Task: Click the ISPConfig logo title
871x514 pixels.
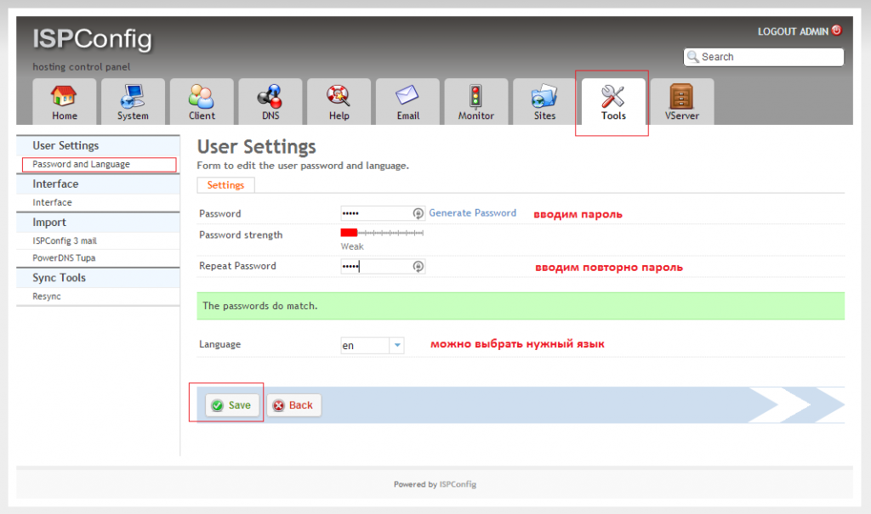Action: (x=92, y=39)
